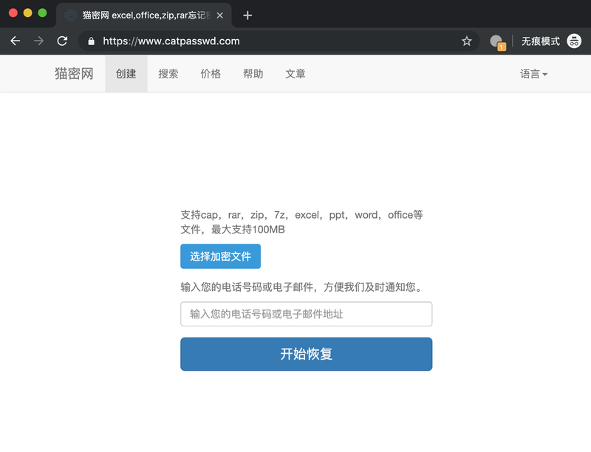Click the 选择加密文件 file selection button

pos(220,256)
